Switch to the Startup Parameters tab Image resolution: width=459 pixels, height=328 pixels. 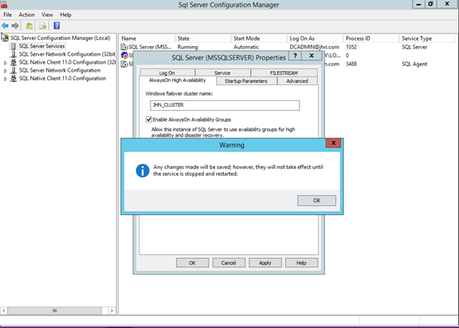(x=246, y=81)
